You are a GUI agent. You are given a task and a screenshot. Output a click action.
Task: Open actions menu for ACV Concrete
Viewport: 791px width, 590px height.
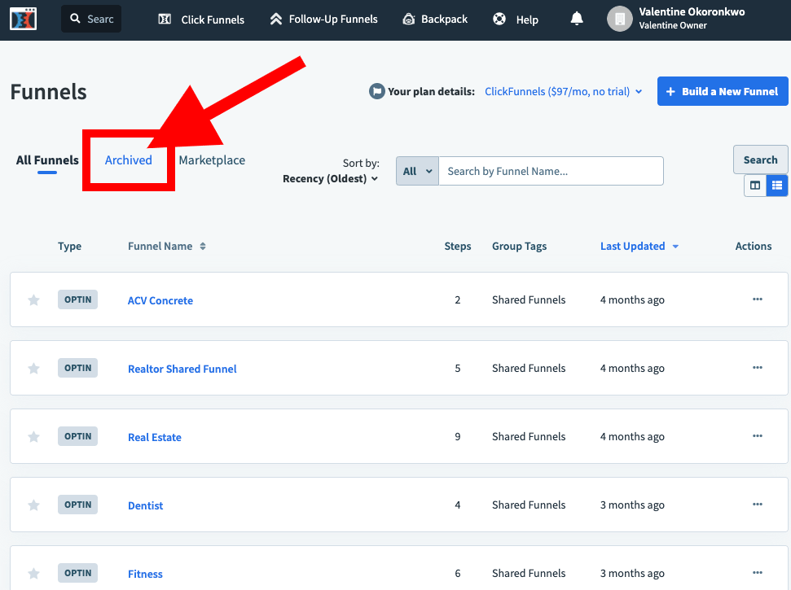pyautogui.click(x=758, y=299)
